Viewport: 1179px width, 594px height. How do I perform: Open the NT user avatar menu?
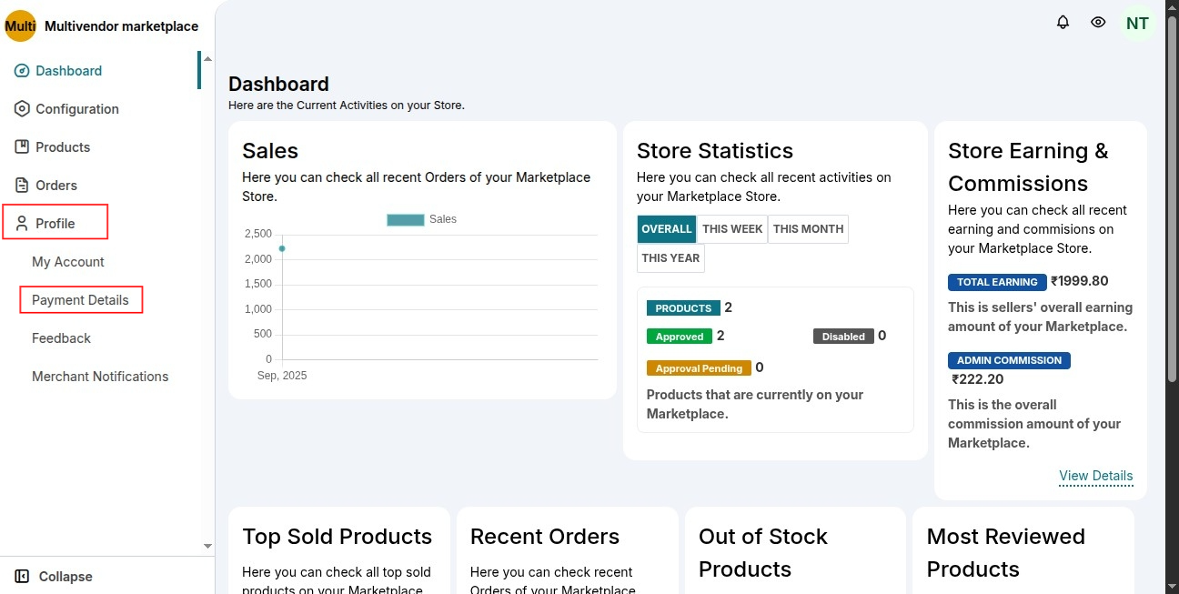pos(1137,24)
